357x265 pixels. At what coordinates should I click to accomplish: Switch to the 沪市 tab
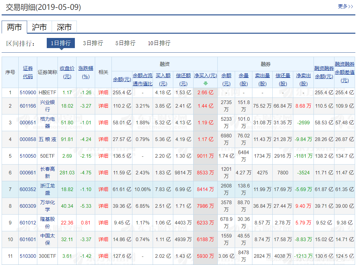pos(39,27)
